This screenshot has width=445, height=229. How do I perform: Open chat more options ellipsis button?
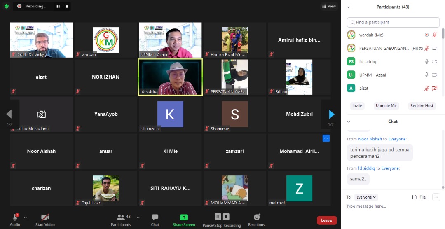[x=436, y=197]
